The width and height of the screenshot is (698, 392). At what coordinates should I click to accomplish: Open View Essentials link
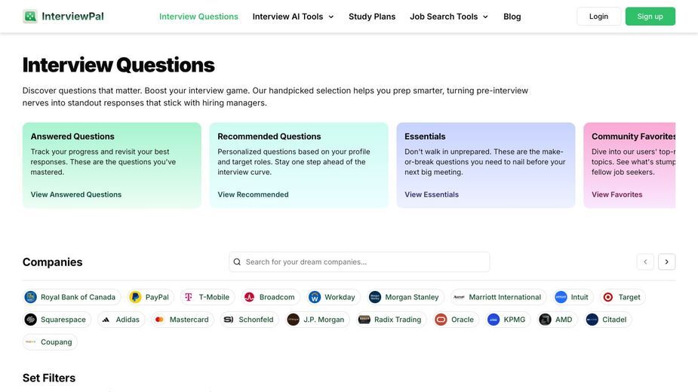[x=432, y=194]
